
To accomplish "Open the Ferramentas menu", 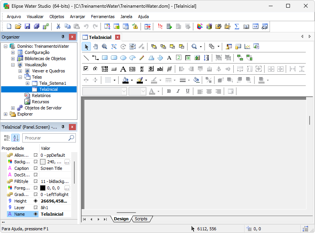I will [x=102, y=17].
